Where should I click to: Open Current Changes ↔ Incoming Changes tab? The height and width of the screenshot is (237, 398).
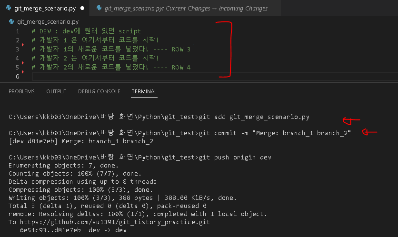[186, 9]
